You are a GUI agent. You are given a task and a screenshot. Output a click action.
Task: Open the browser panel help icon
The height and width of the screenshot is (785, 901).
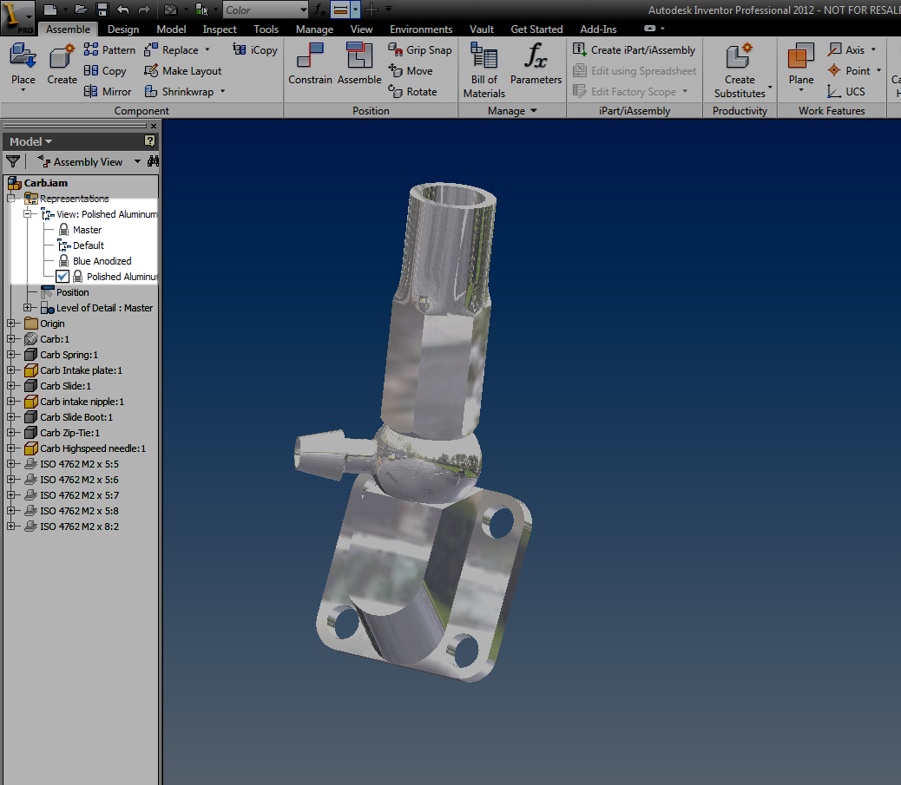tap(149, 141)
